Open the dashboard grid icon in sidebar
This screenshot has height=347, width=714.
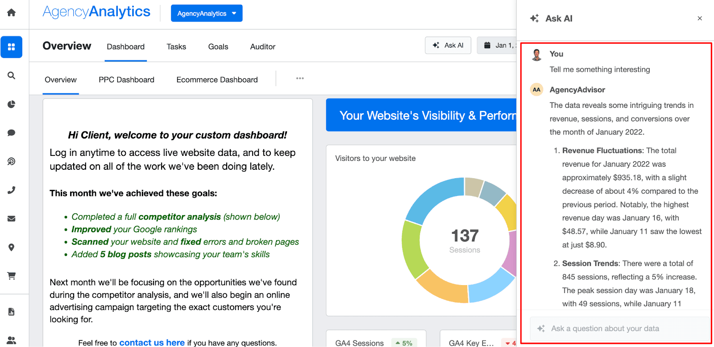pyautogui.click(x=12, y=47)
